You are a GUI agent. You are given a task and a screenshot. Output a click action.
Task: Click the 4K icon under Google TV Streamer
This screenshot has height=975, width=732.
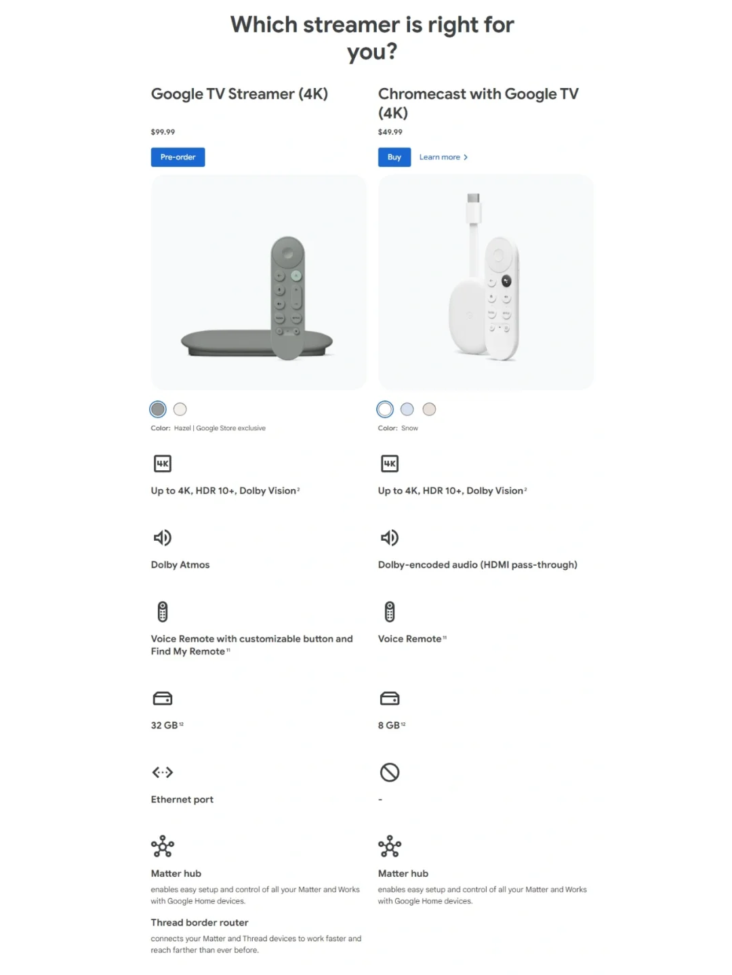tap(163, 463)
